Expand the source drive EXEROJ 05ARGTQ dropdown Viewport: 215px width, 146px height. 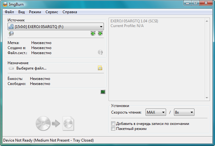tap(56, 26)
